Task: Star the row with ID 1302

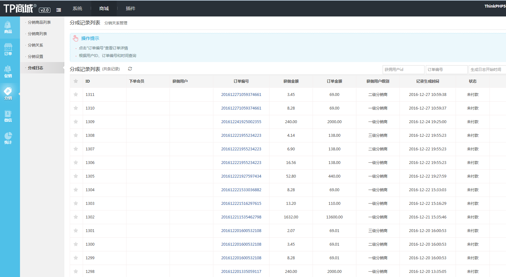Action: click(76, 217)
